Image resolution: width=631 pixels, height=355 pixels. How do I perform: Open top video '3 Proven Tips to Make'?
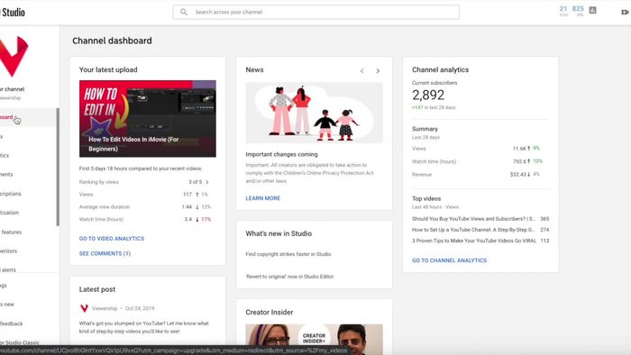point(474,241)
